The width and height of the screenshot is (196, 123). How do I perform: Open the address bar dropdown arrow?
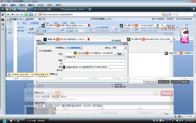166,14
